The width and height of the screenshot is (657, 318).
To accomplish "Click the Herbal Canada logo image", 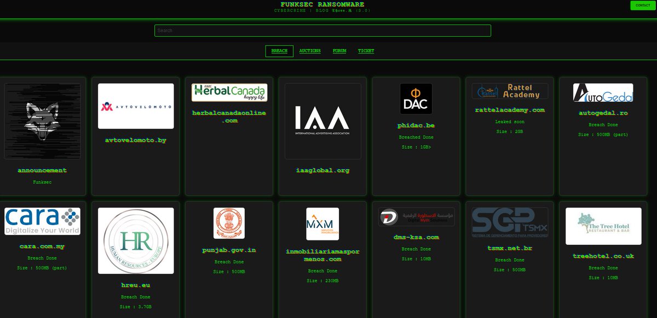I will coord(229,93).
